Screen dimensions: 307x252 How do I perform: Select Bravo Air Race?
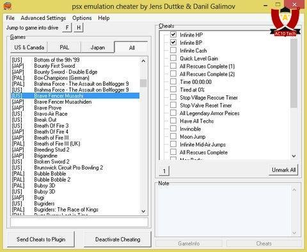click(75, 114)
